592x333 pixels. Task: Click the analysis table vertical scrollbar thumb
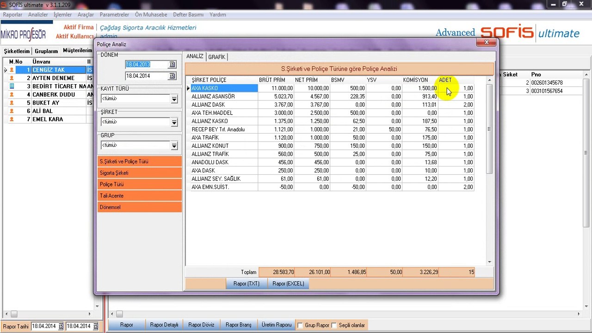coord(489,129)
